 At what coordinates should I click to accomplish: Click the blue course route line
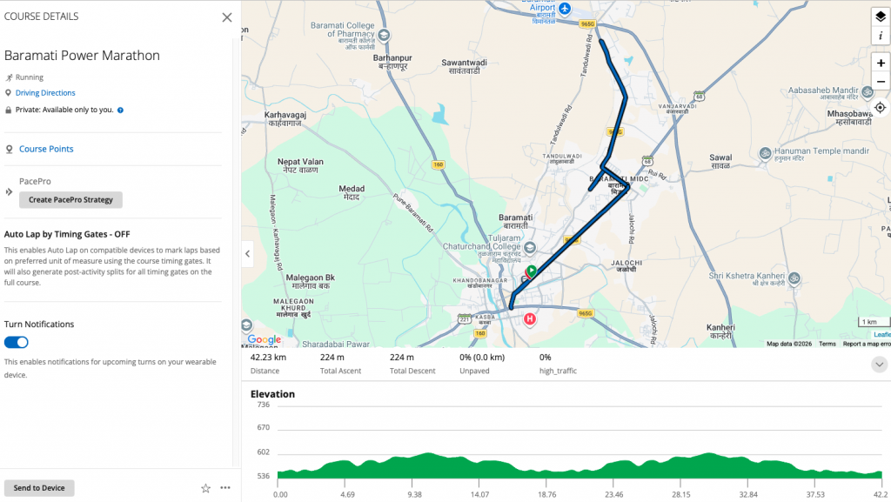pos(570,240)
